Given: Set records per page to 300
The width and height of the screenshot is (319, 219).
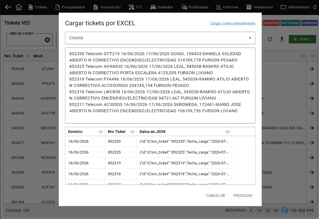Looking at the screenshot, I should [301, 210].
